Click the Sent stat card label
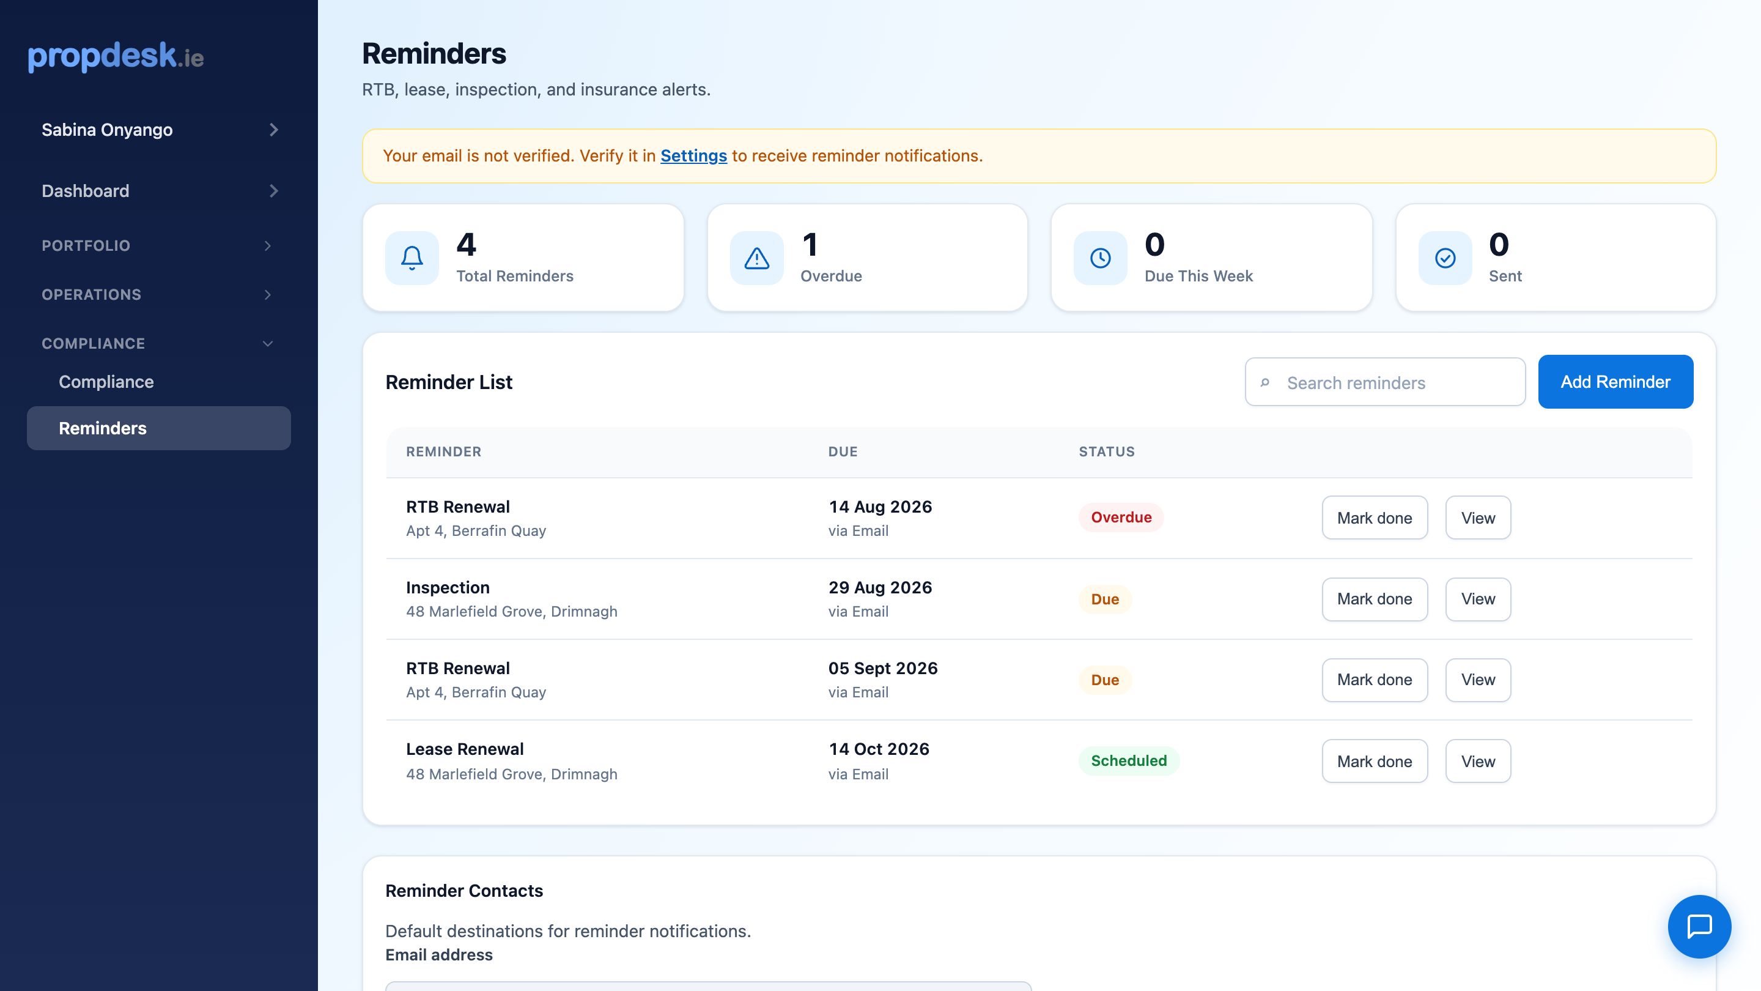This screenshot has width=1761, height=991. (1505, 277)
